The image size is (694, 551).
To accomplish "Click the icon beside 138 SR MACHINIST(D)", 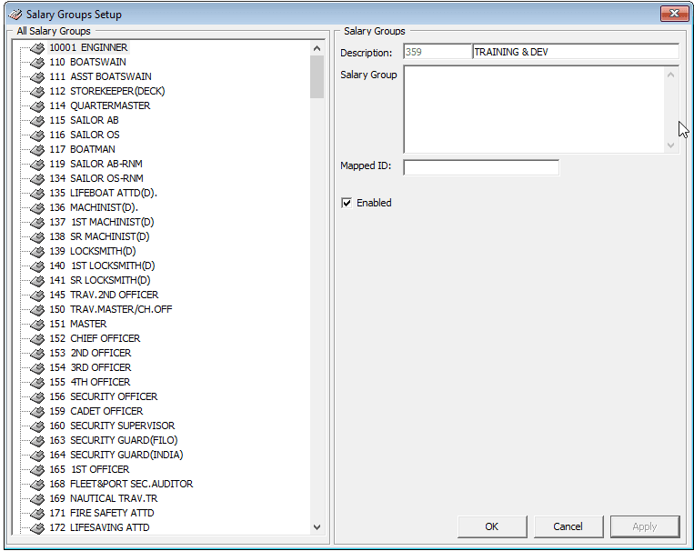I will coord(37,237).
